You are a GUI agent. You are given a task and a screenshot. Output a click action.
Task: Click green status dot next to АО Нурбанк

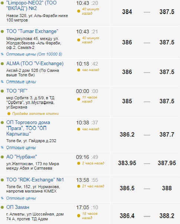[2, 157]
